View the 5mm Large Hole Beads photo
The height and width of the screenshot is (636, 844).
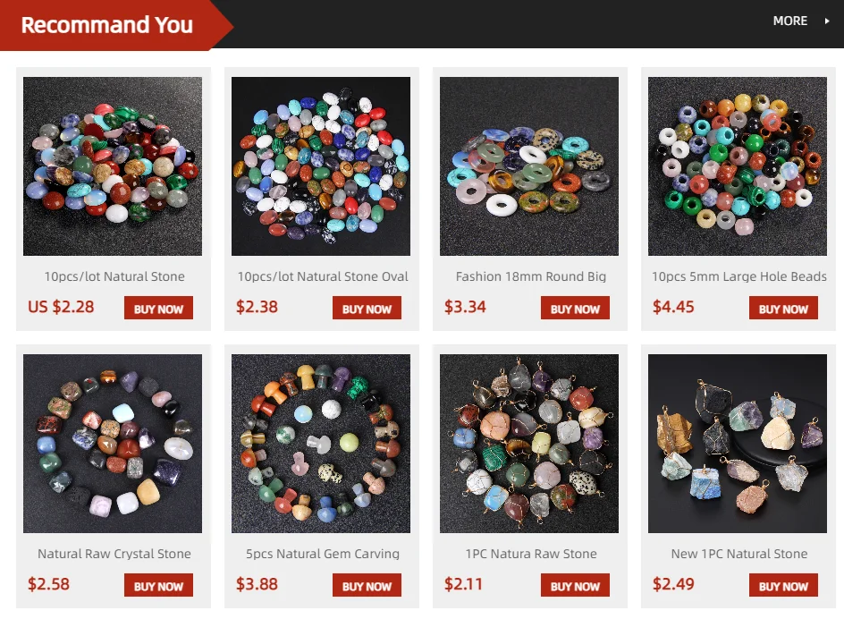click(738, 165)
